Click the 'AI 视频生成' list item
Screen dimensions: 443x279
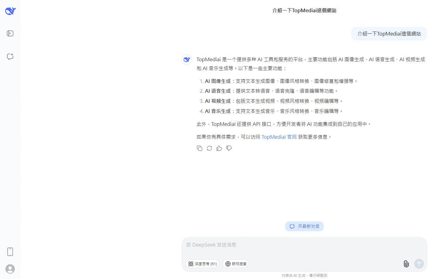point(271,101)
